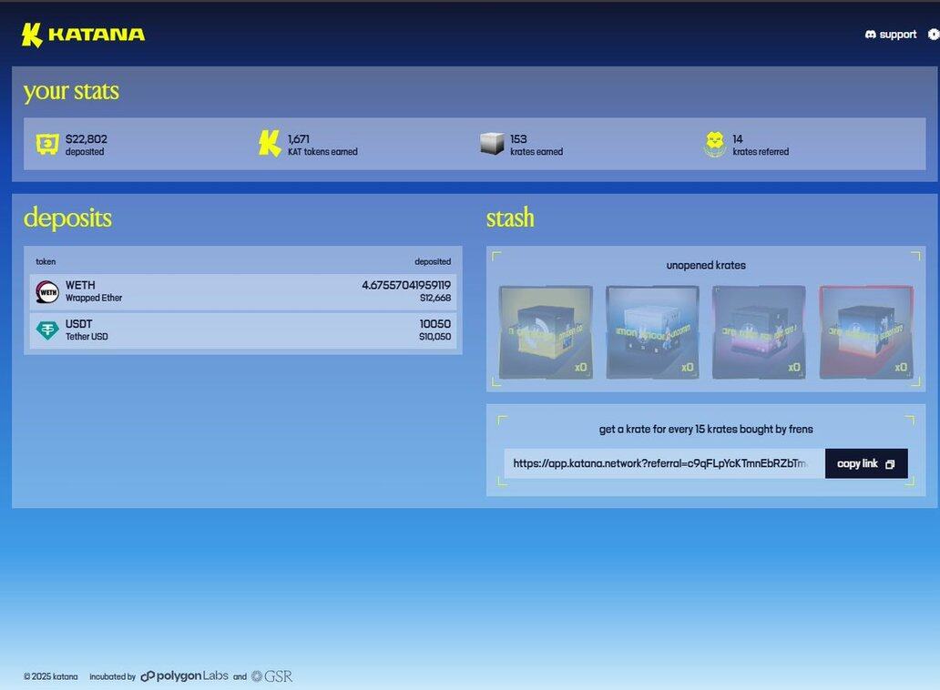Select the USDT Tether USD deposit row

pos(243,330)
